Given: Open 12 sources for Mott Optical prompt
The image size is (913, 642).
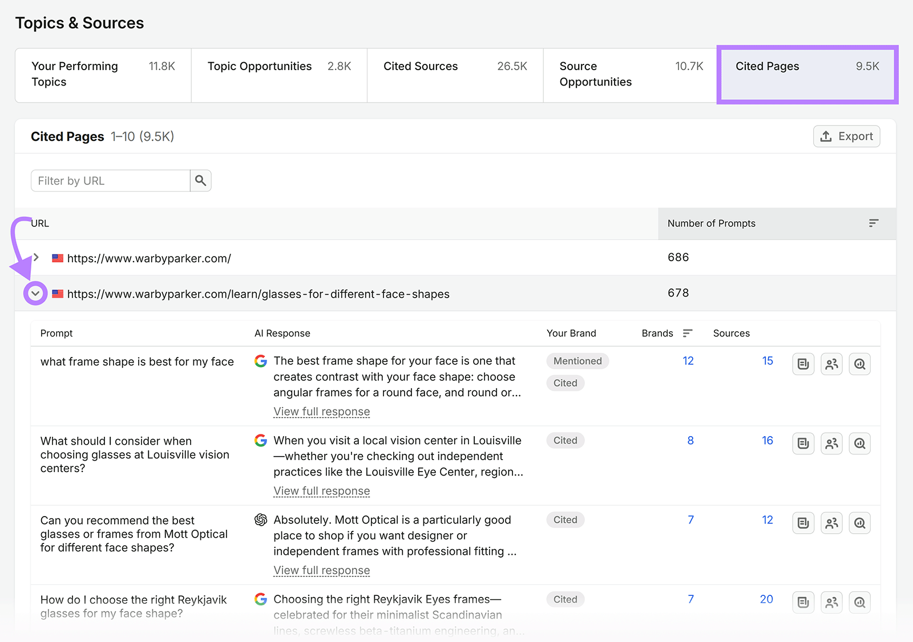Looking at the screenshot, I should (x=767, y=519).
